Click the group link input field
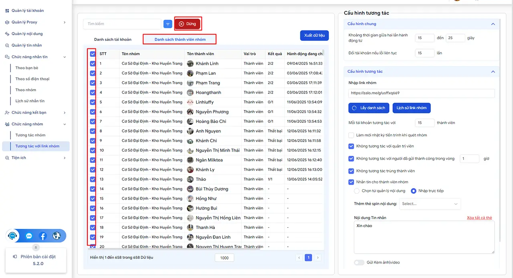Image resolution: width=513 pixels, height=278 pixels. (x=421, y=93)
